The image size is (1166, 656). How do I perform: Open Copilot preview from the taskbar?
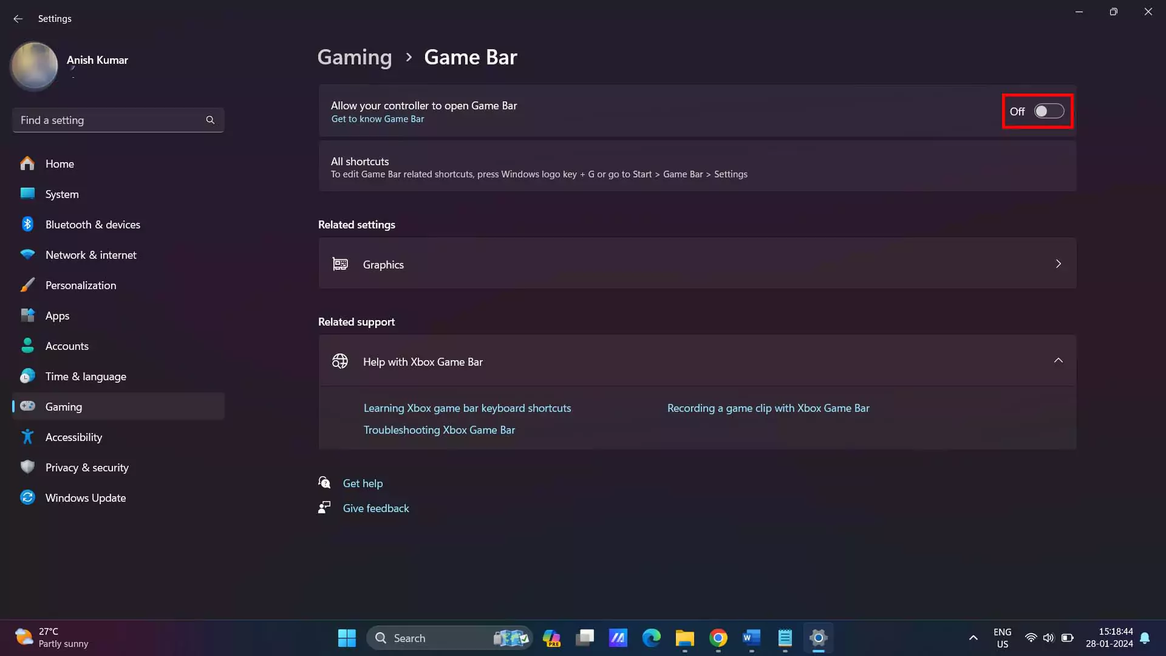551,638
